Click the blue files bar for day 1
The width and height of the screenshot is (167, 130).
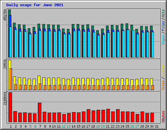click(x=10, y=21)
